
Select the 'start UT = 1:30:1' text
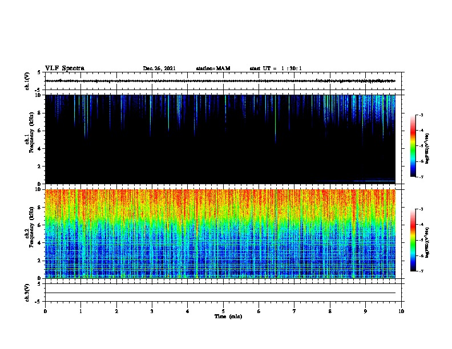click(x=276, y=68)
